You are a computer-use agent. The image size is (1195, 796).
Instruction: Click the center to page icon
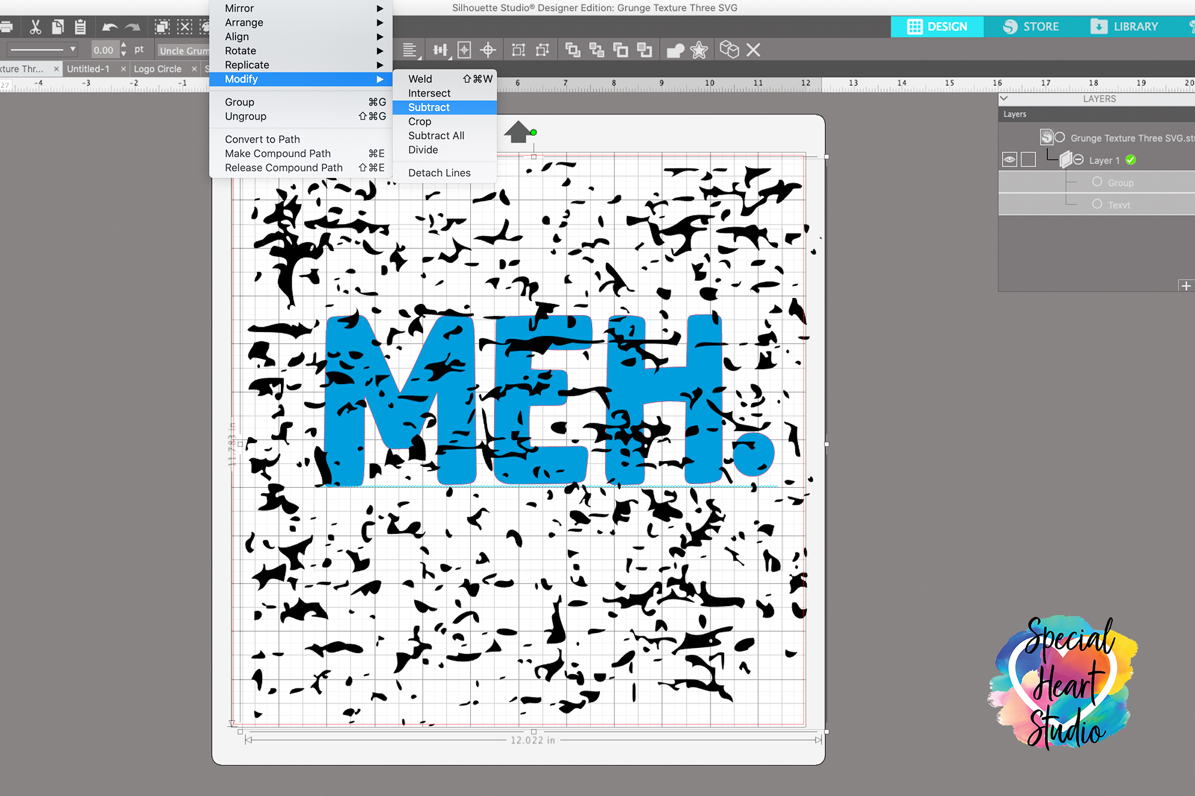pyautogui.click(x=464, y=50)
